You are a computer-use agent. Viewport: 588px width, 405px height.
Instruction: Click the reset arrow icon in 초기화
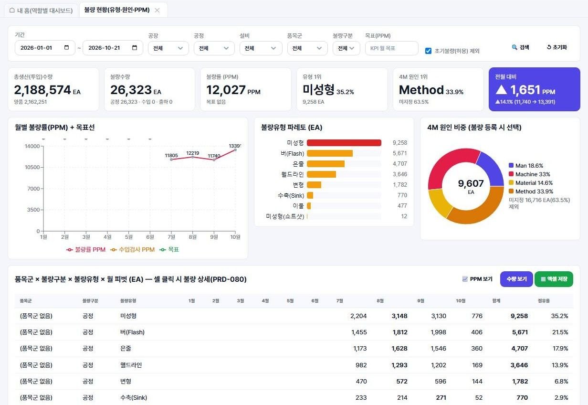point(549,47)
